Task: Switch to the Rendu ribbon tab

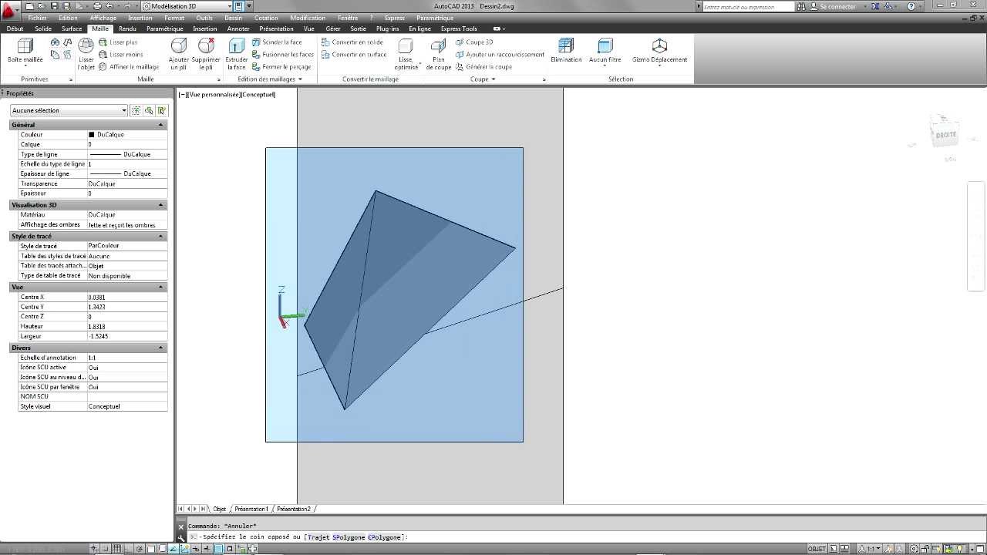Action: [127, 29]
